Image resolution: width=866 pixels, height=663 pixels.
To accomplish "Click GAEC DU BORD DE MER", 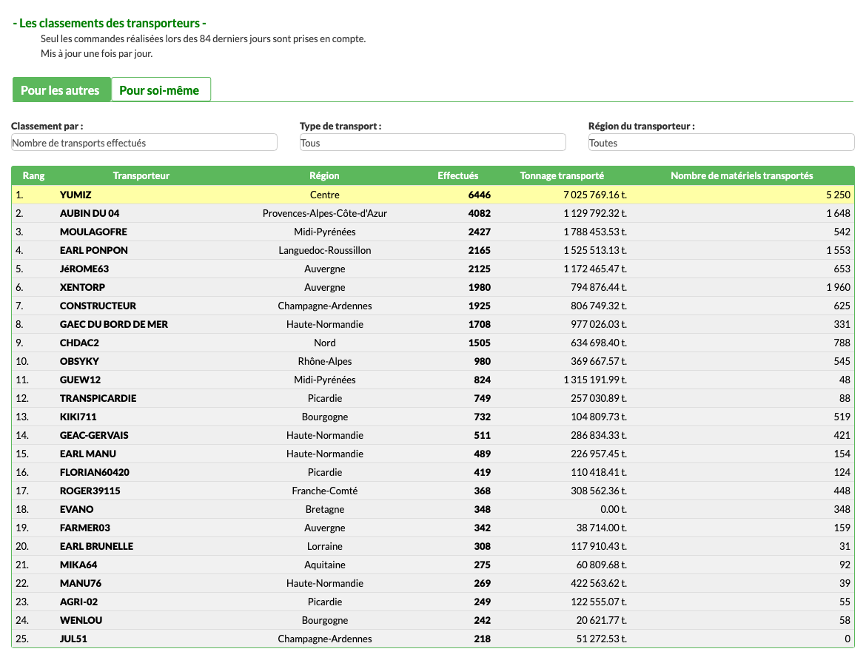I will click(x=114, y=324).
